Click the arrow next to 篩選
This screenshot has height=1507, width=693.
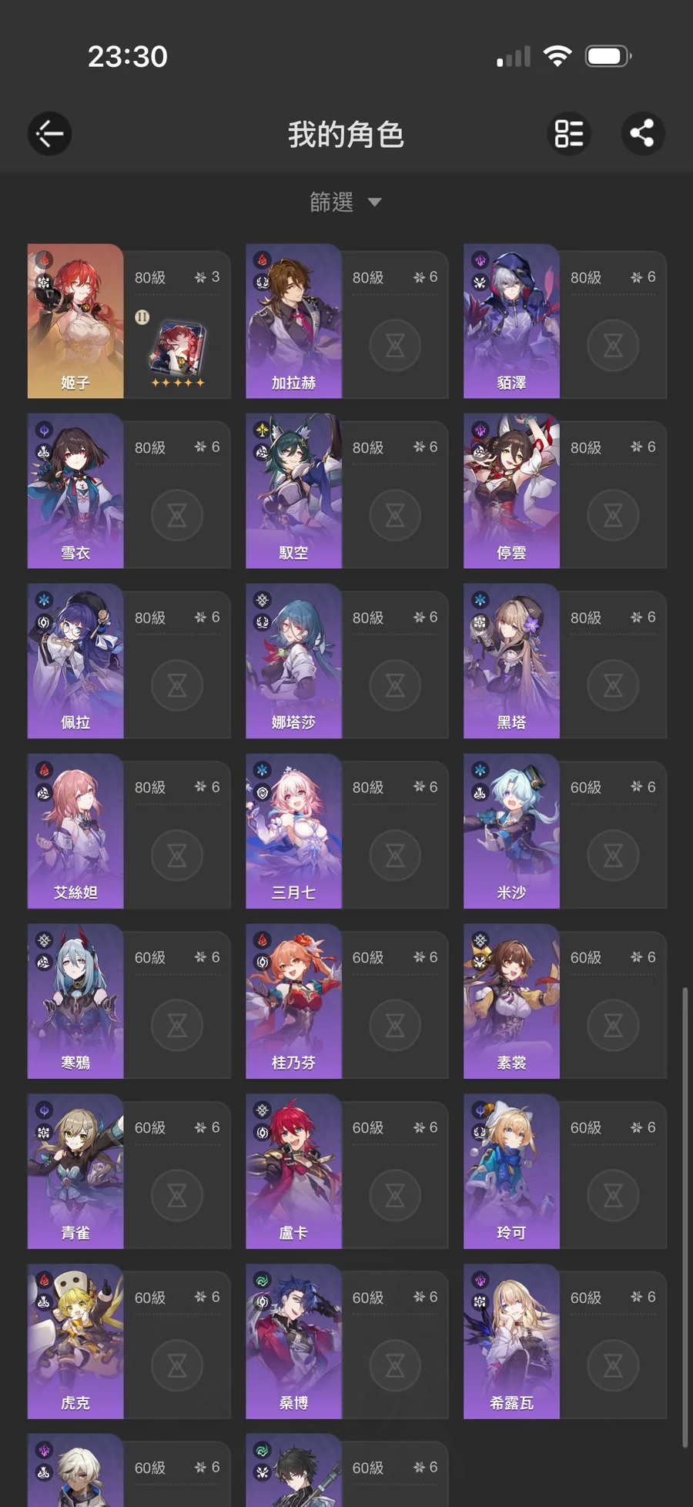[375, 203]
